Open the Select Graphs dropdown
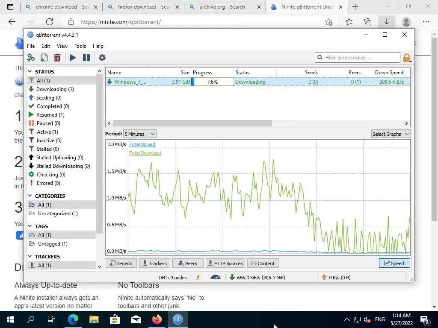The width and height of the screenshot is (438, 328). click(x=391, y=134)
